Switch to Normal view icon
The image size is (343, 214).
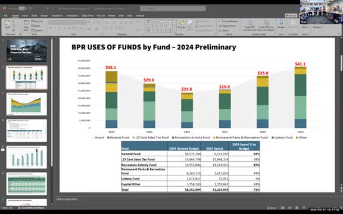[x=283, y=208]
